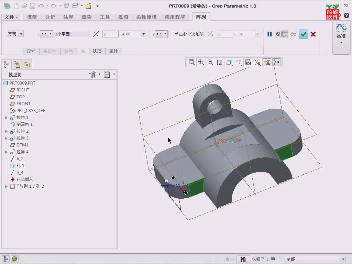
Task: Open the 方向 pattern type dropdown
Action: 21,34
